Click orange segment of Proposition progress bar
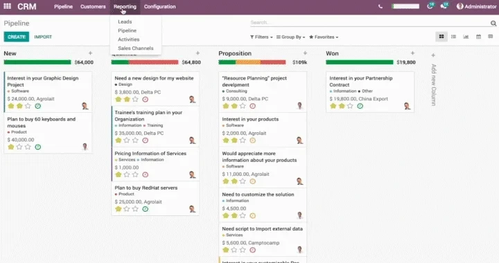Viewport: 499px width, 263px height. [x=248, y=62]
